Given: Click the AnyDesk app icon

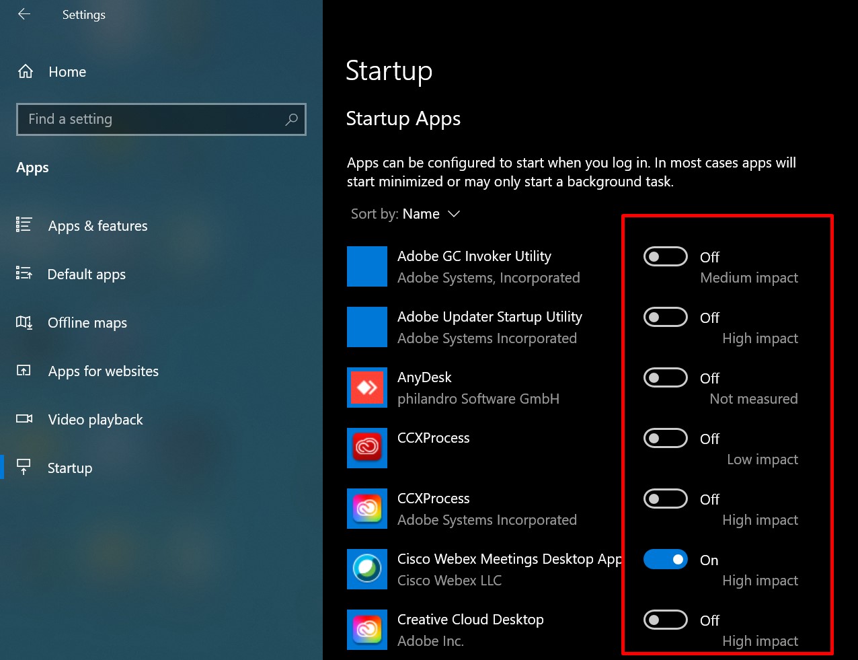Looking at the screenshot, I should coord(367,388).
